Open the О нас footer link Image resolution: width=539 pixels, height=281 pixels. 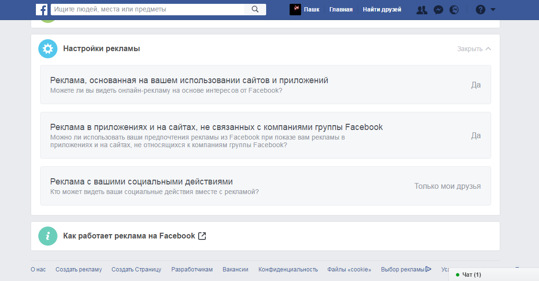pyautogui.click(x=38, y=270)
